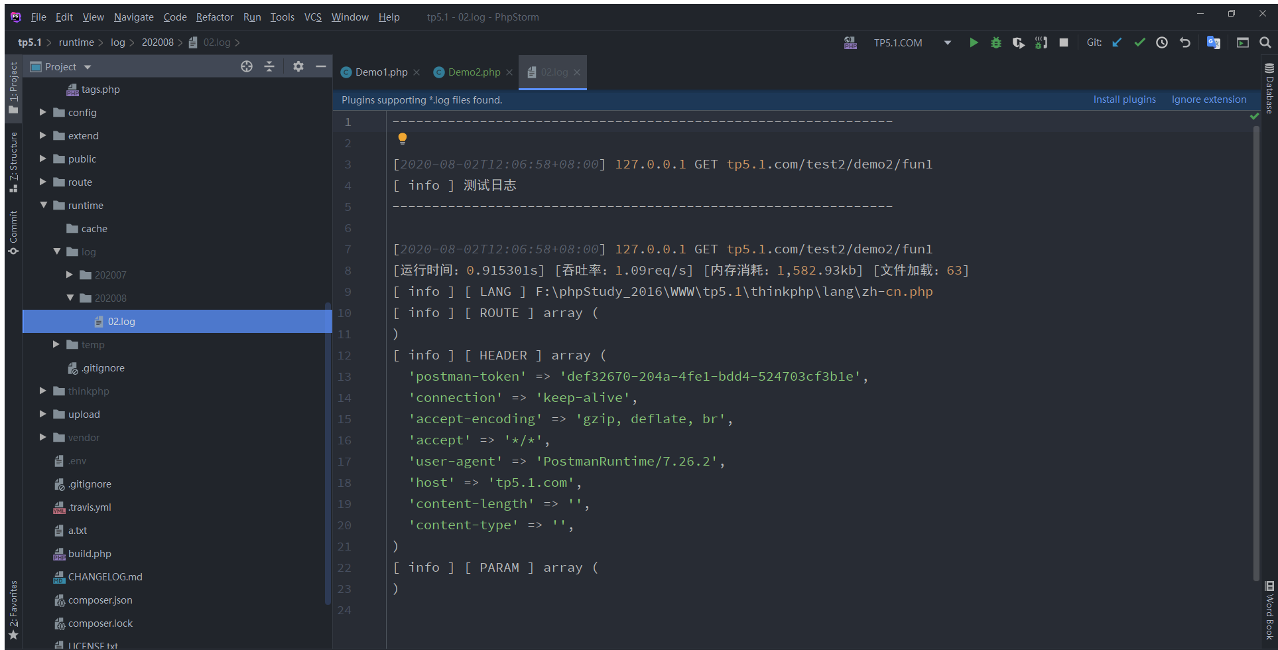
Task: Switch to the Demo2.php tab
Action: click(474, 72)
